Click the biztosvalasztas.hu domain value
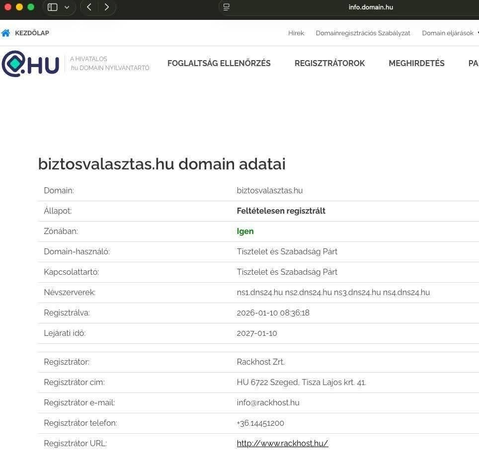Image resolution: width=479 pixels, height=467 pixels. pyautogui.click(x=269, y=190)
